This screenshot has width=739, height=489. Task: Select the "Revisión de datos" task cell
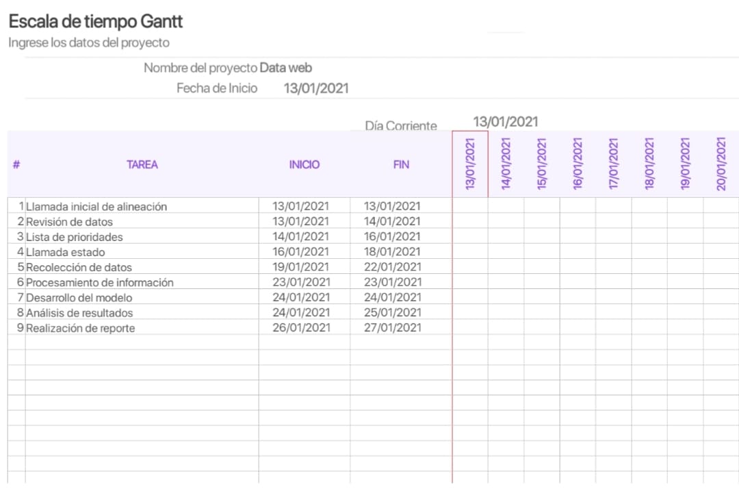[69, 222]
